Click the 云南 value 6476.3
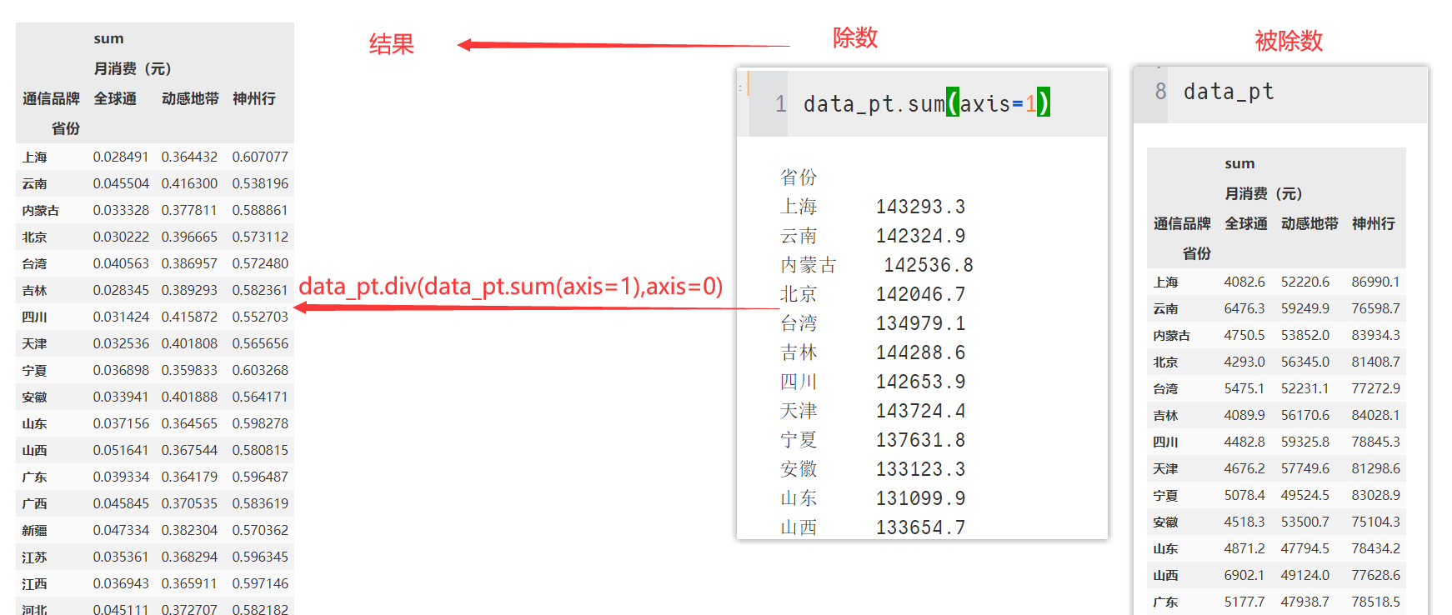The height and width of the screenshot is (615, 1452). (1244, 308)
